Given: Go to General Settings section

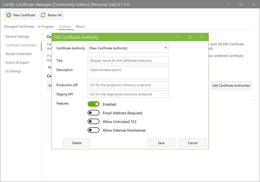Looking at the screenshot, I should [17, 37].
